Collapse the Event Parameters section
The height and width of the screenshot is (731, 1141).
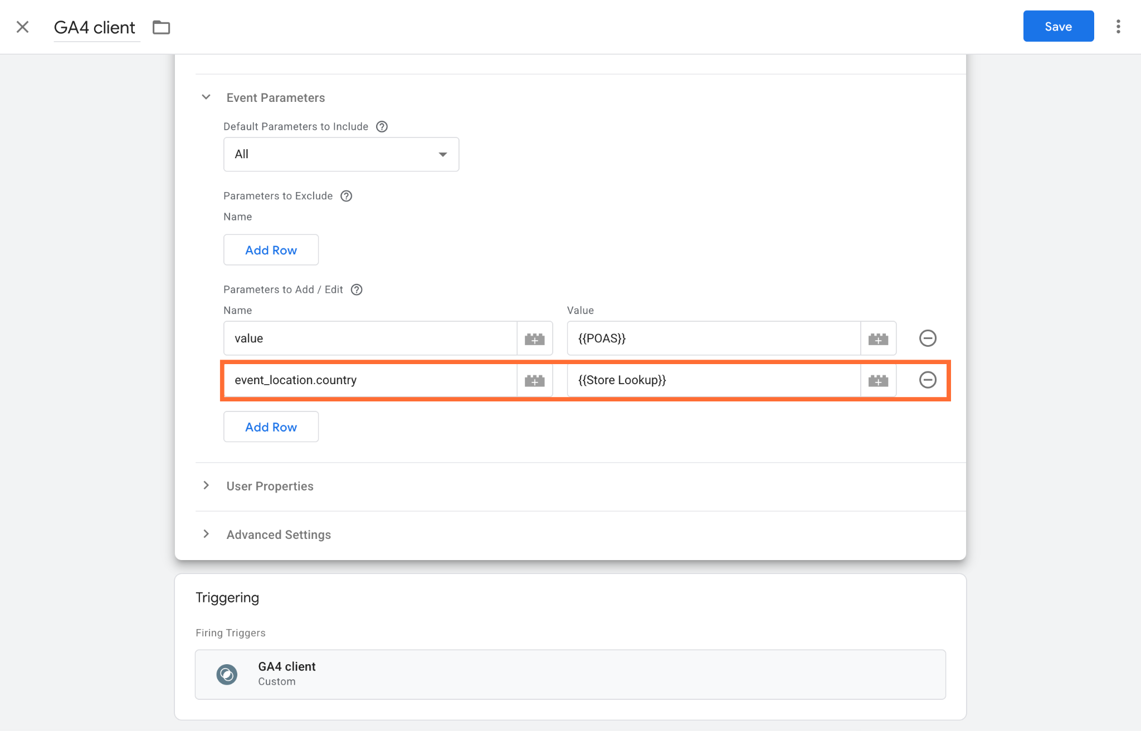point(206,97)
